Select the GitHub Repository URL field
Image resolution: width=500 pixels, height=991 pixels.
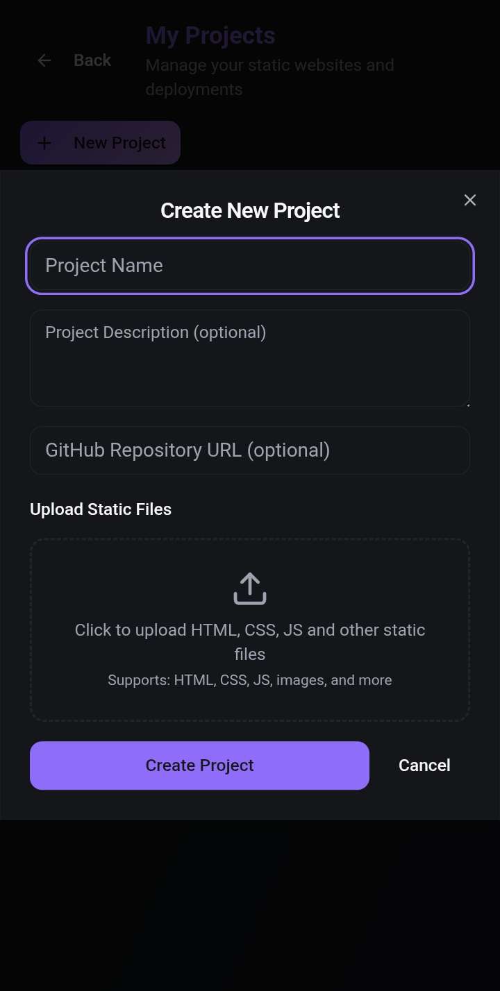click(250, 450)
